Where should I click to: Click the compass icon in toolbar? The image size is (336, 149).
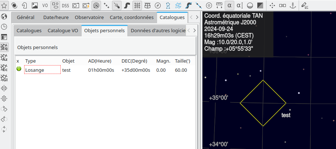pyautogui.click(x=158, y=5)
